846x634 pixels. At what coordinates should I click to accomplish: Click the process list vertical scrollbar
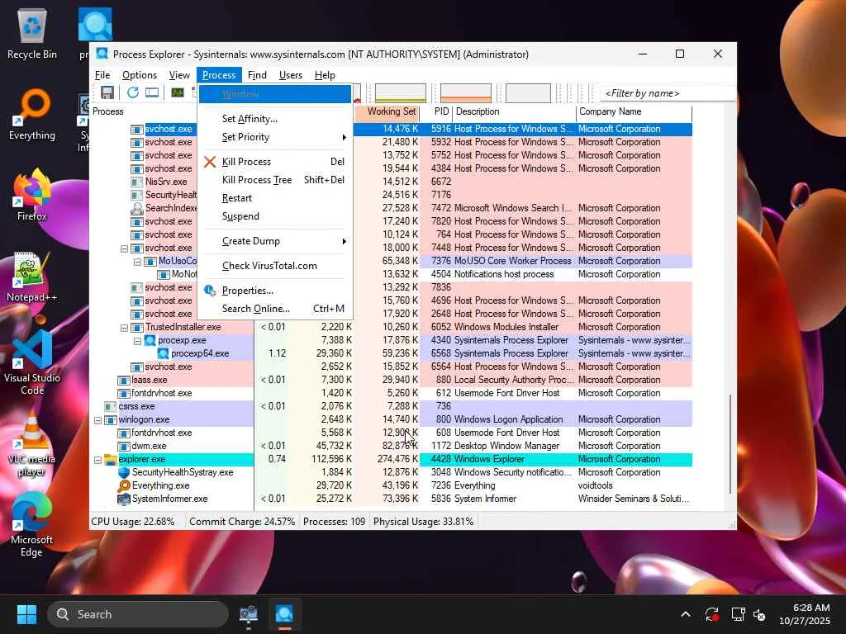coord(730,443)
